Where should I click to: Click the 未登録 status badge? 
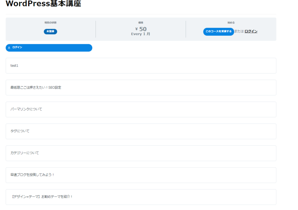coord(50,31)
